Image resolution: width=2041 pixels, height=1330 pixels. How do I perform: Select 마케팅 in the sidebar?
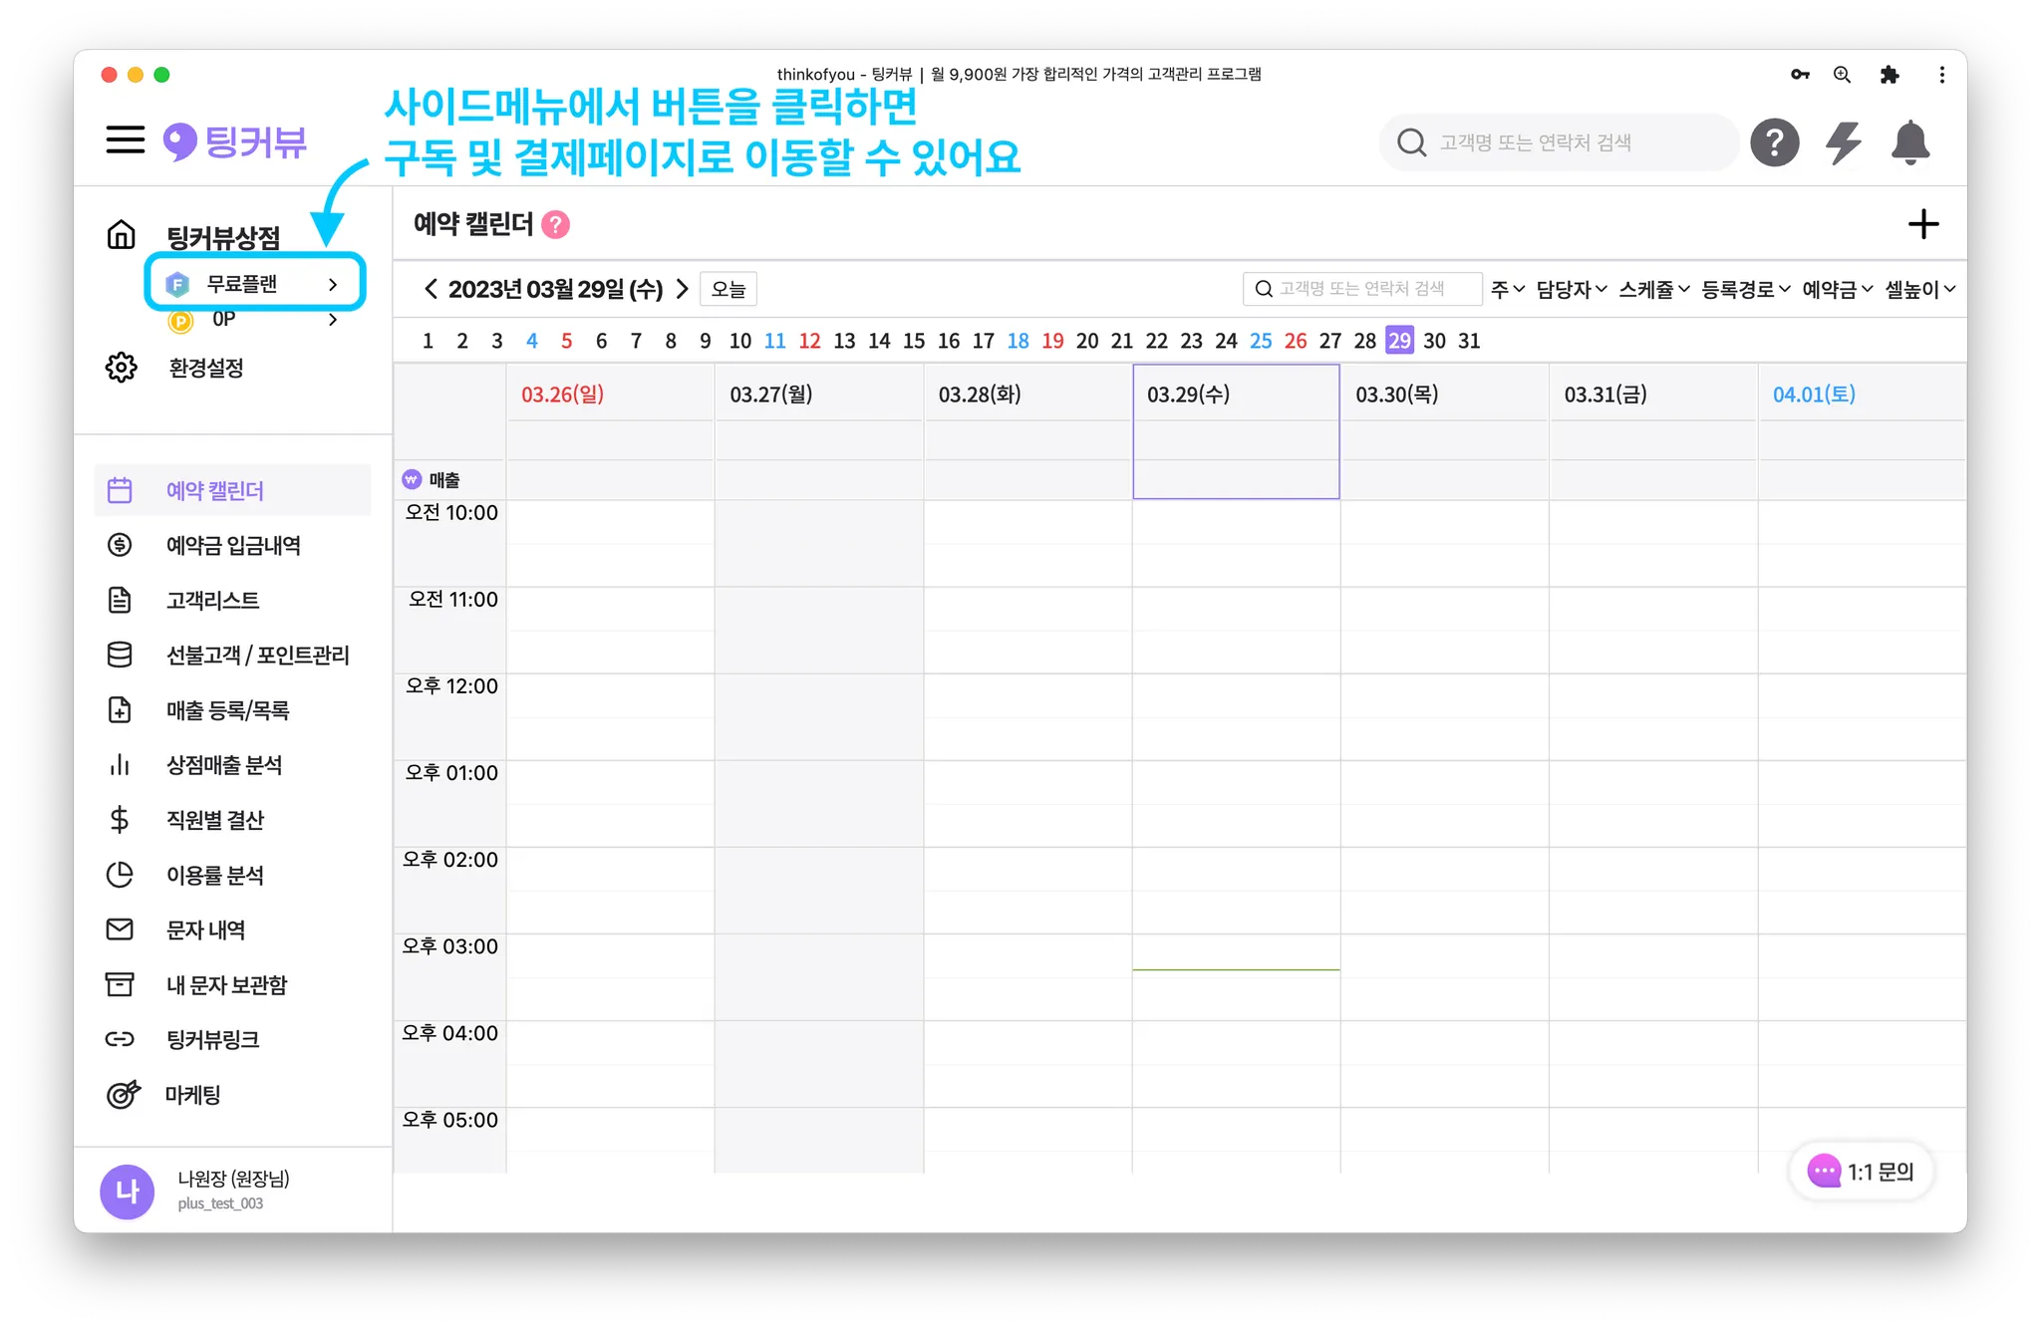tap(192, 1095)
